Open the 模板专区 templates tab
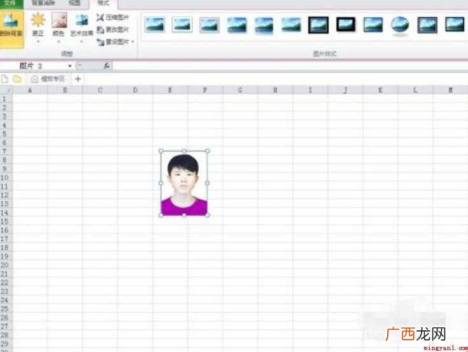Image resolution: width=468 pixels, height=352 pixels. tap(48, 79)
